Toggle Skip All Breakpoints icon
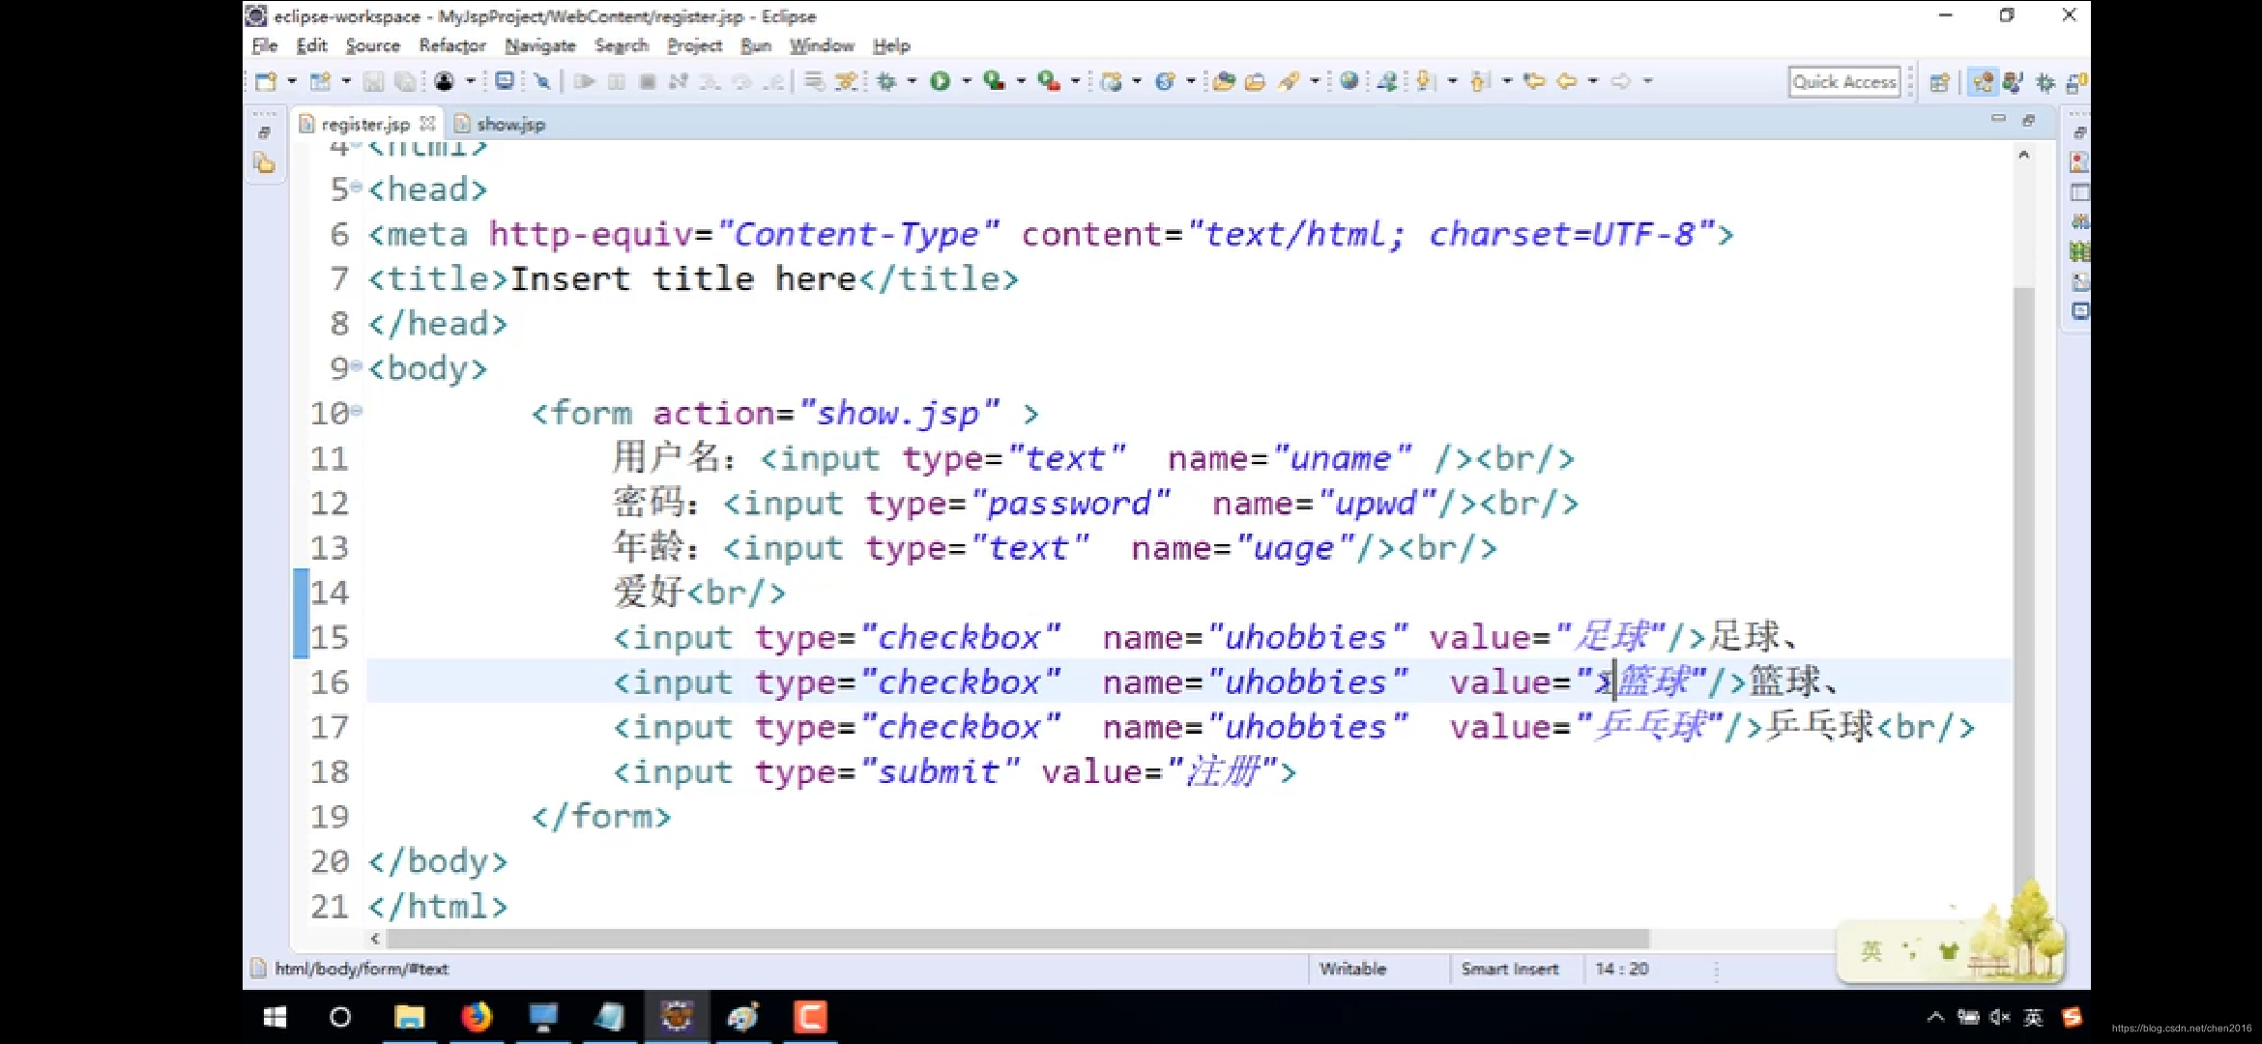Screen dimensions: 2262x1044 pos(542,82)
